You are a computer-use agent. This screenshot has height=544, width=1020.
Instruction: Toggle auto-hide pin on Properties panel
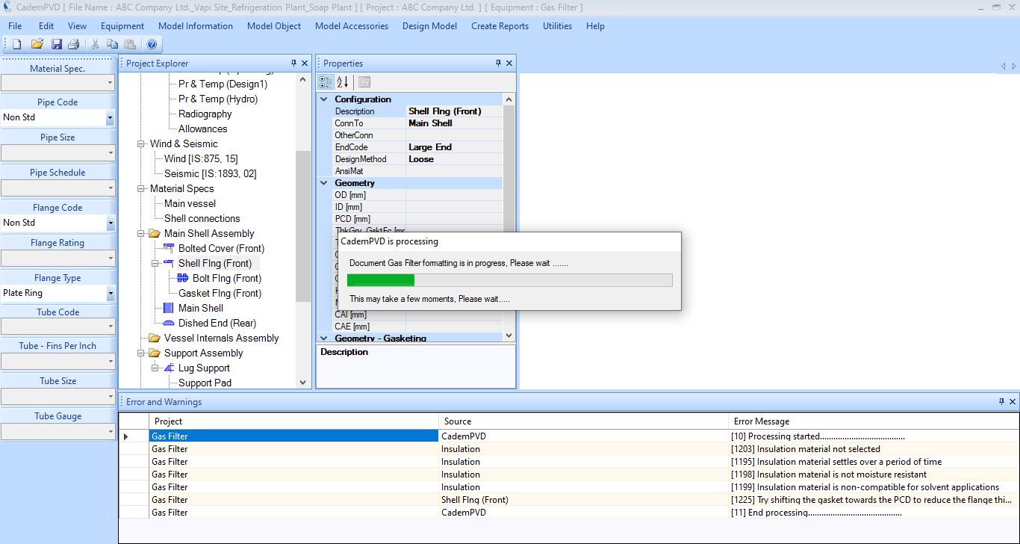498,64
